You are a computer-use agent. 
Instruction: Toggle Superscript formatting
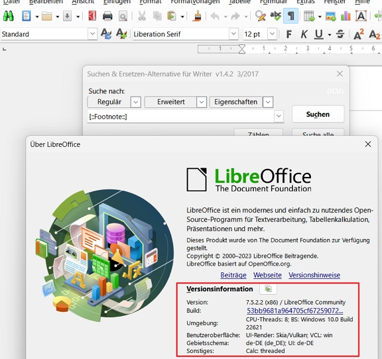tap(359, 34)
